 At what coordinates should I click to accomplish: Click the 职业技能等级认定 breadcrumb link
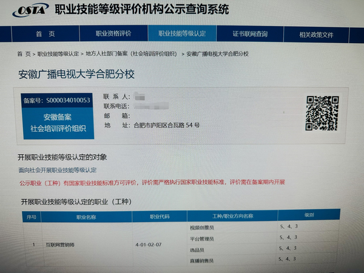tap(58, 54)
